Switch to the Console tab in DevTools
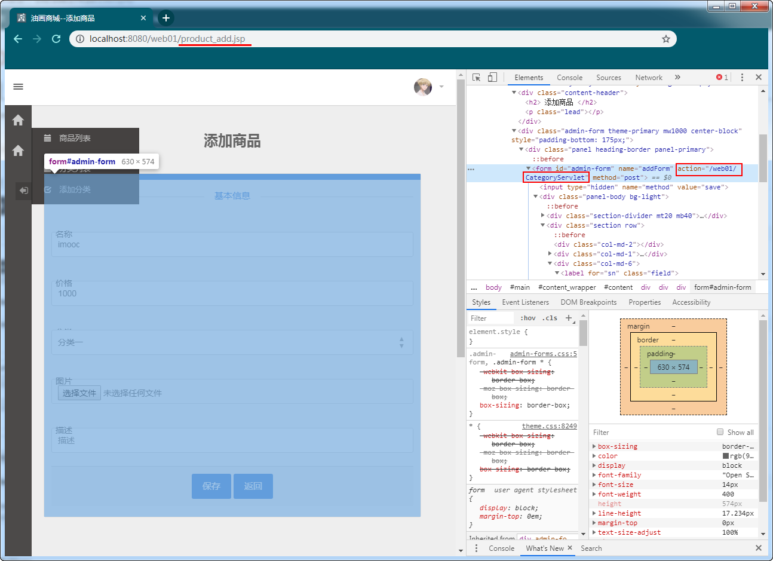The image size is (773, 561). tap(569, 78)
